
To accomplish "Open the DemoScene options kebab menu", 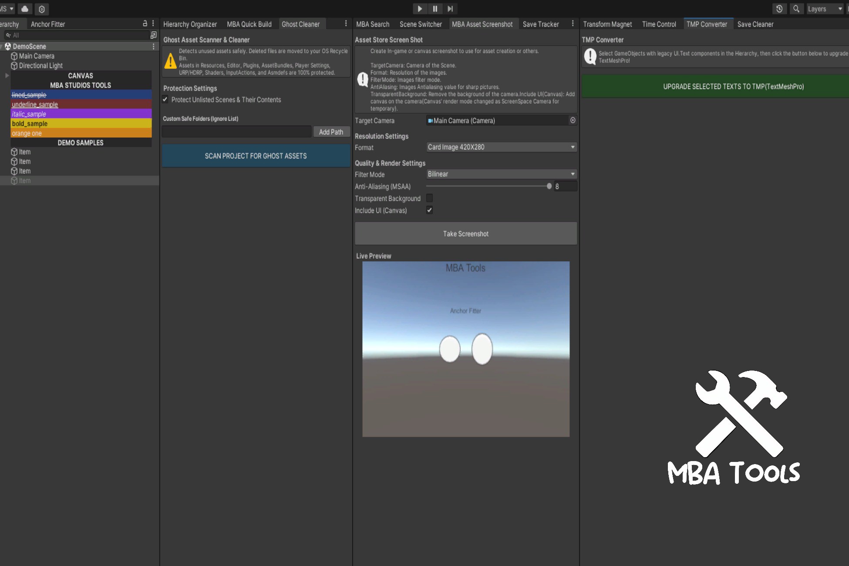I will [153, 46].
